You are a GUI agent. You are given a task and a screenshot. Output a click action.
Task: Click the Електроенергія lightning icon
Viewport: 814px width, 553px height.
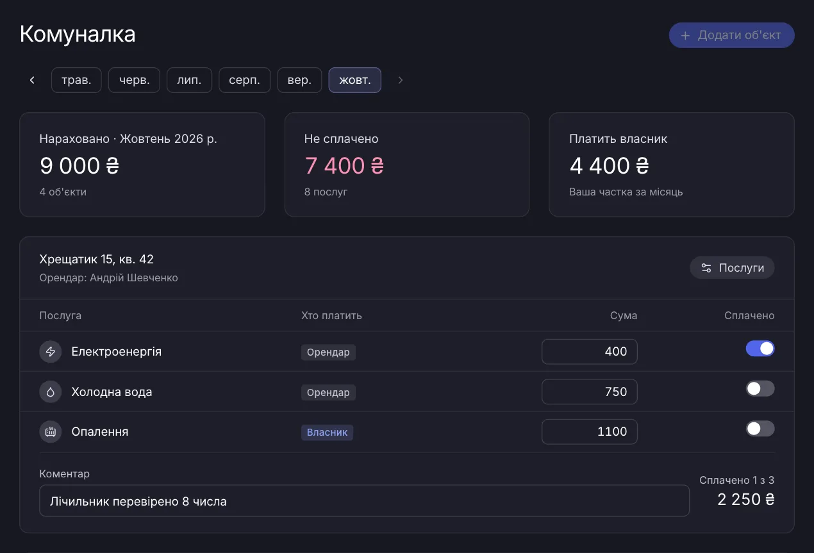coord(51,352)
